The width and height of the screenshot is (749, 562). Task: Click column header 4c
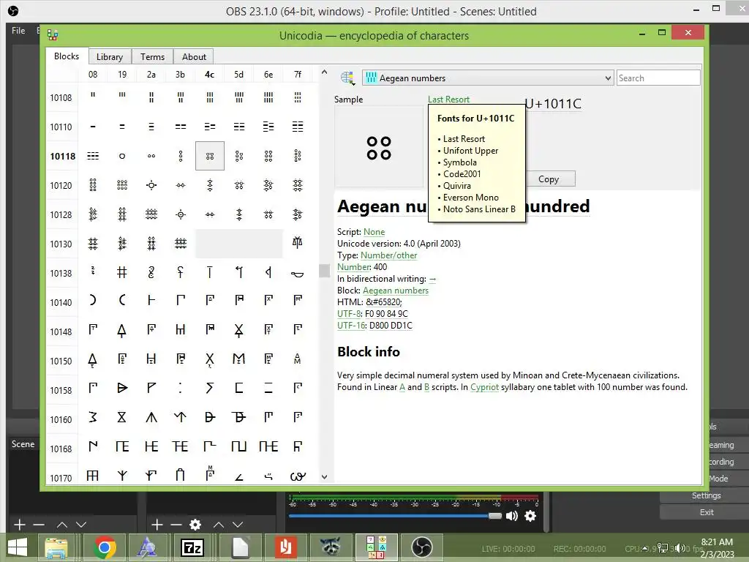tap(209, 75)
